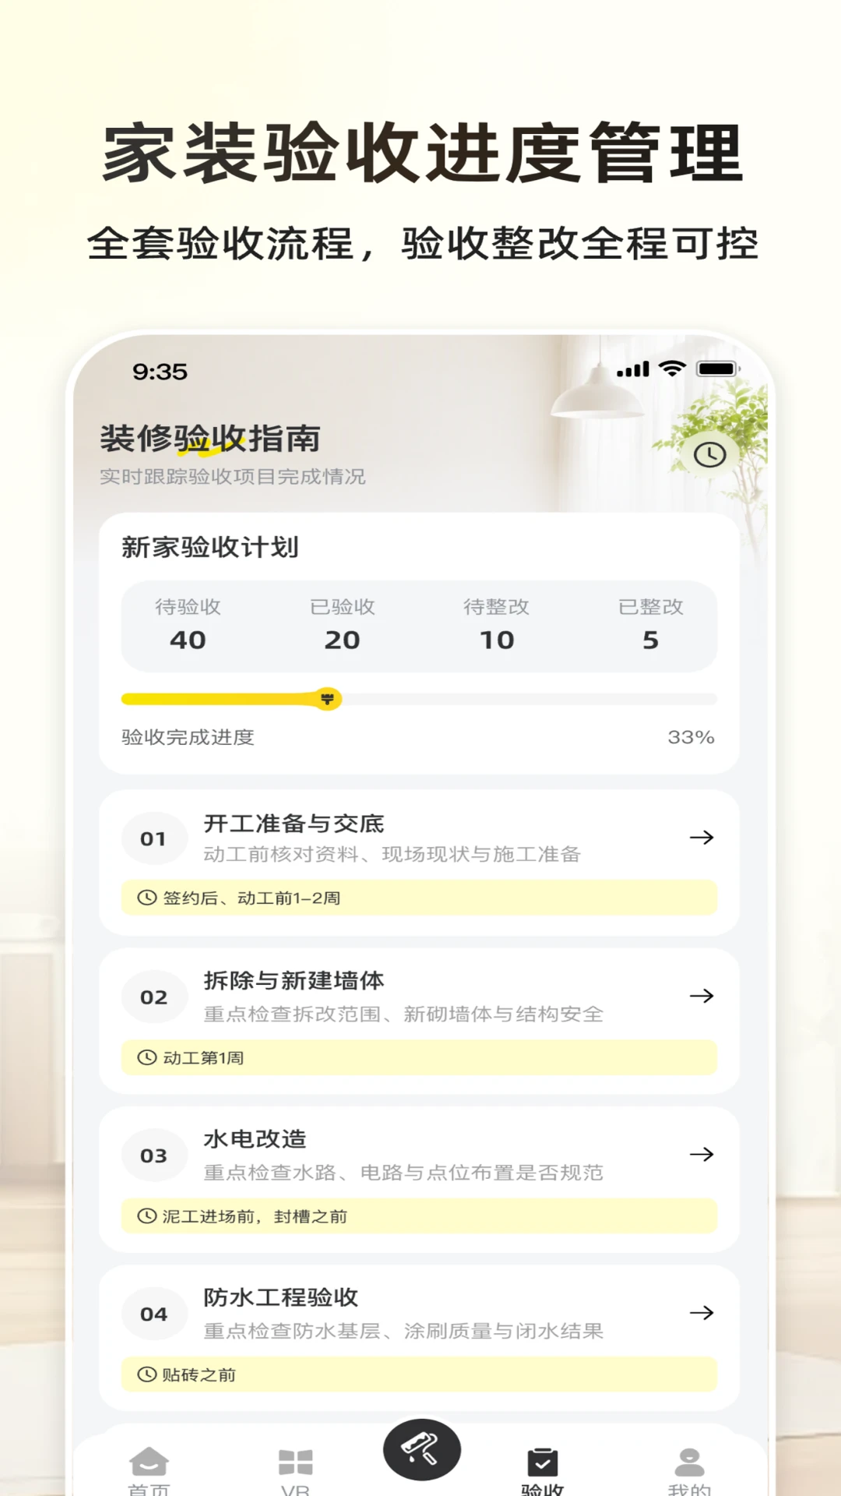The width and height of the screenshot is (841, 1496).
Task: Tap the 泥工进场前，封槽之前 time label
Action: [255, 1216]
